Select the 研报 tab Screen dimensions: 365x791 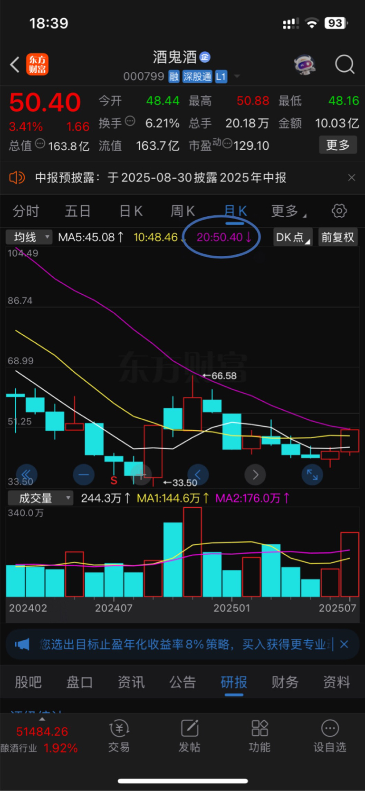tap(234, 682)
